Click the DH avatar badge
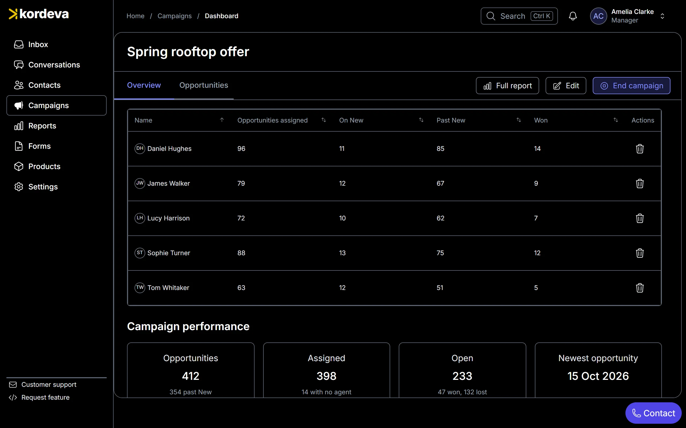The image size is (686, 428). 140,148
